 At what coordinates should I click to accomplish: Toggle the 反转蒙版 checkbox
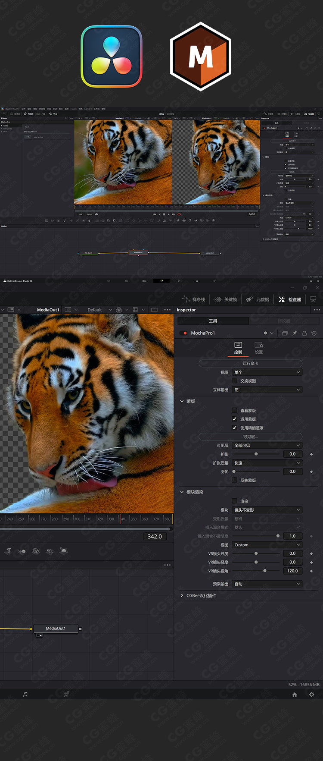pos(234,480)
